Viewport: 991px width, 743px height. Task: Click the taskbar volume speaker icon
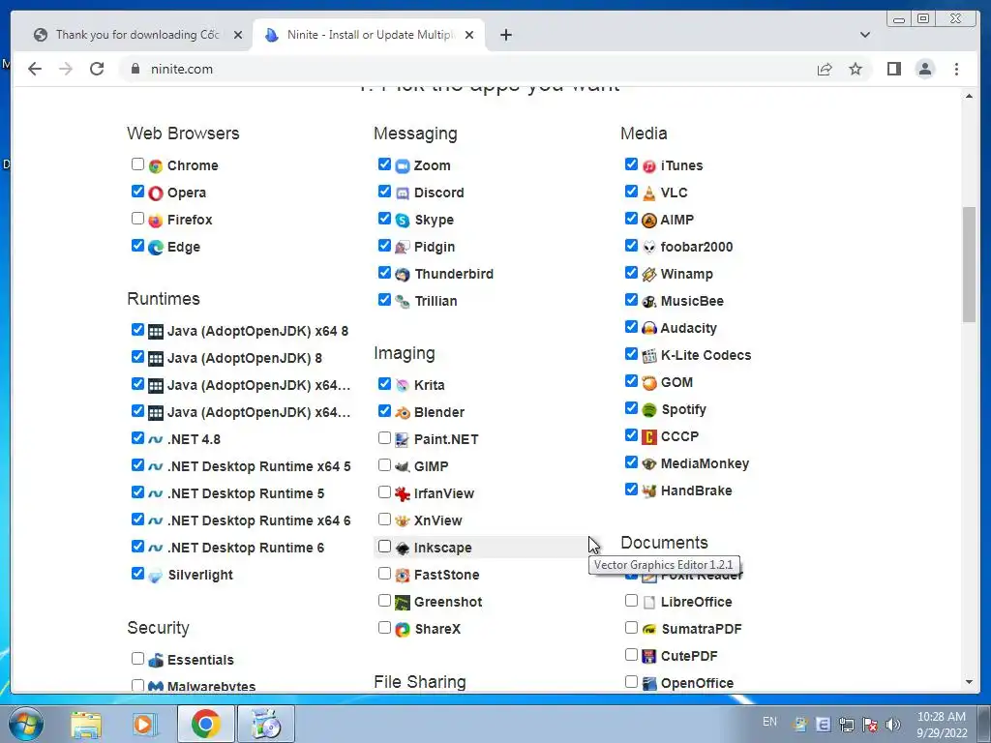point(892,725)
